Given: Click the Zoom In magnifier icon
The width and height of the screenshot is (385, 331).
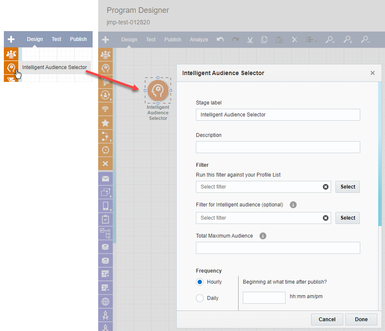Looking at the screenshot, I should pyautogui.click(x=348, y=40).
